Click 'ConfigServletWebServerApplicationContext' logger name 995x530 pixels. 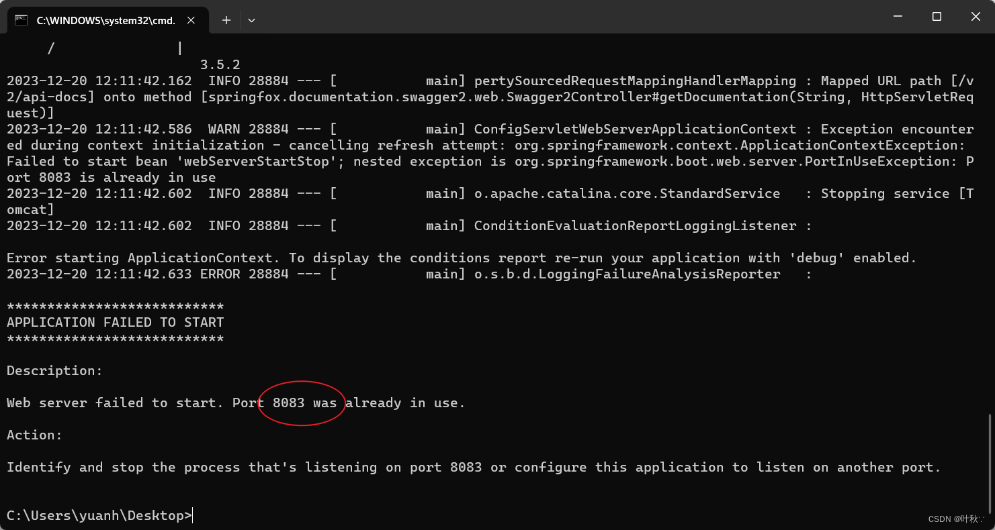pyautogui.click(x=636, y=129)
